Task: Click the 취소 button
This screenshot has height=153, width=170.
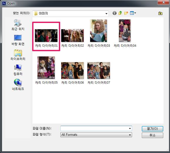Action: [152, 135]
